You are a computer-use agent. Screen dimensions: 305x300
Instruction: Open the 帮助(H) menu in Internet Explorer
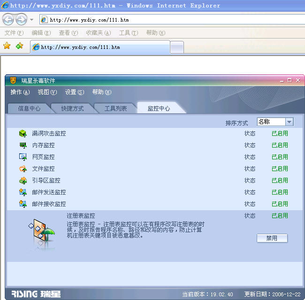pyautogui.click(x=156, y=33)
